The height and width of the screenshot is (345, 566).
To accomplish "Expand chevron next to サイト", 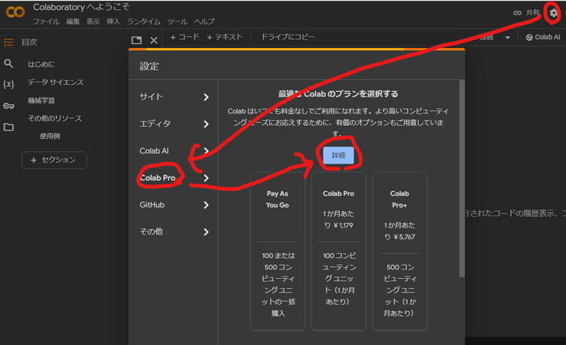I will pos(206,97).
